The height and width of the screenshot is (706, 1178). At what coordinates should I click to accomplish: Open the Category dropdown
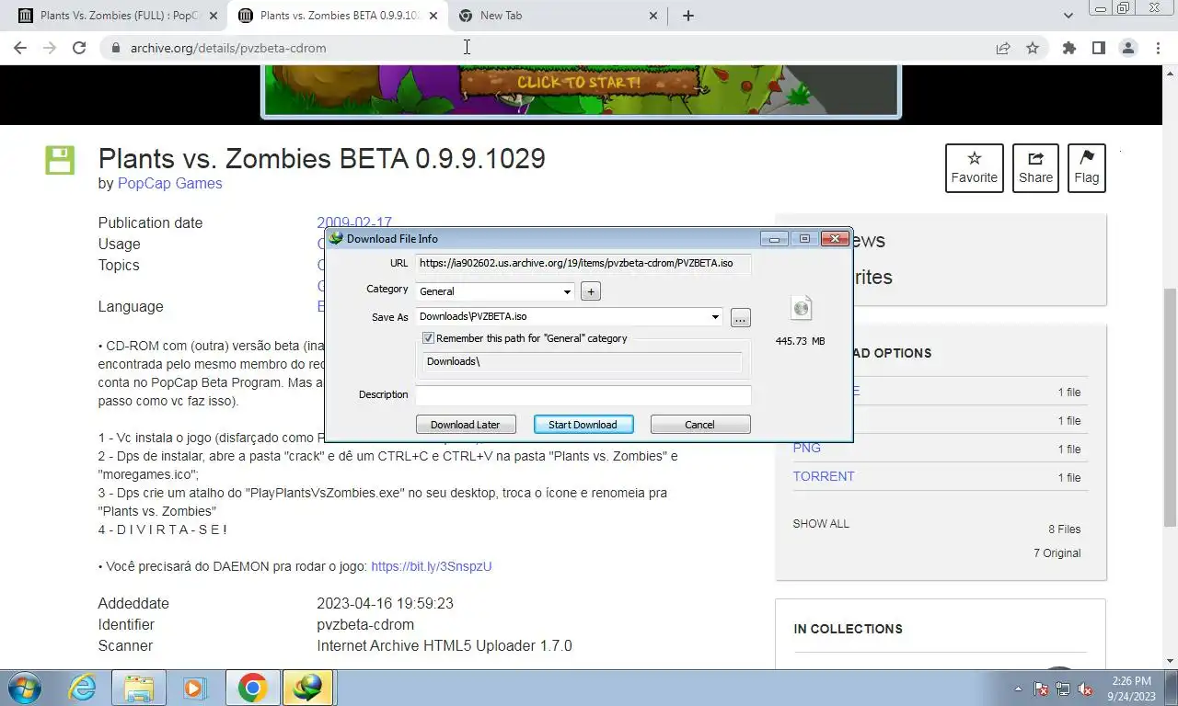(568, 291)
